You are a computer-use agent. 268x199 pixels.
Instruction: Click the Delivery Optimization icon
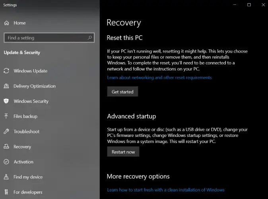[x=6, y=86]
